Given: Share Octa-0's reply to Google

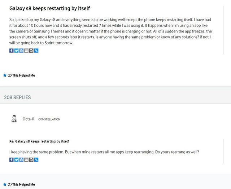Looking at the screenshot, I should tap(21, 160).
